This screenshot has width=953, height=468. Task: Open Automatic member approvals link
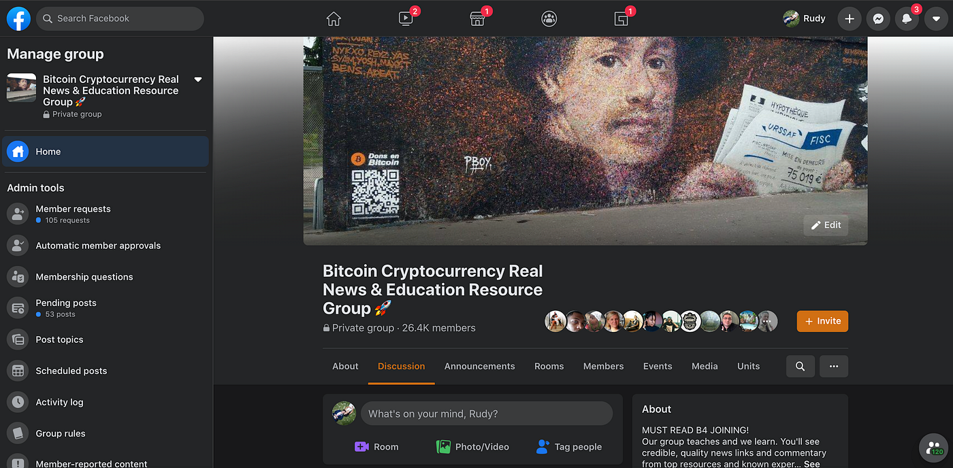pos(98,246)
